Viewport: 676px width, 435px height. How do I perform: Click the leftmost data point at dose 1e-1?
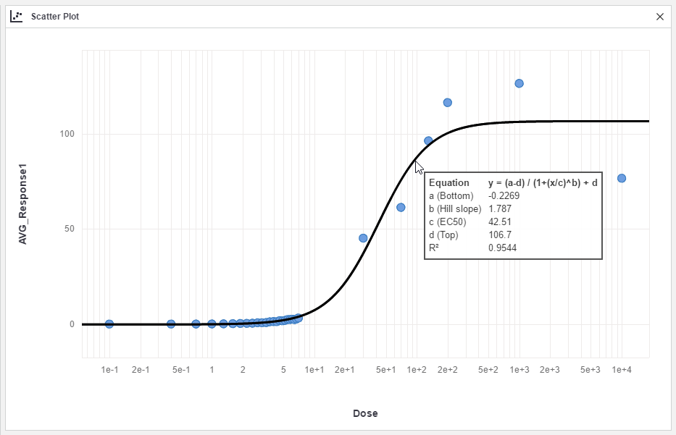(x=109, y=324)
